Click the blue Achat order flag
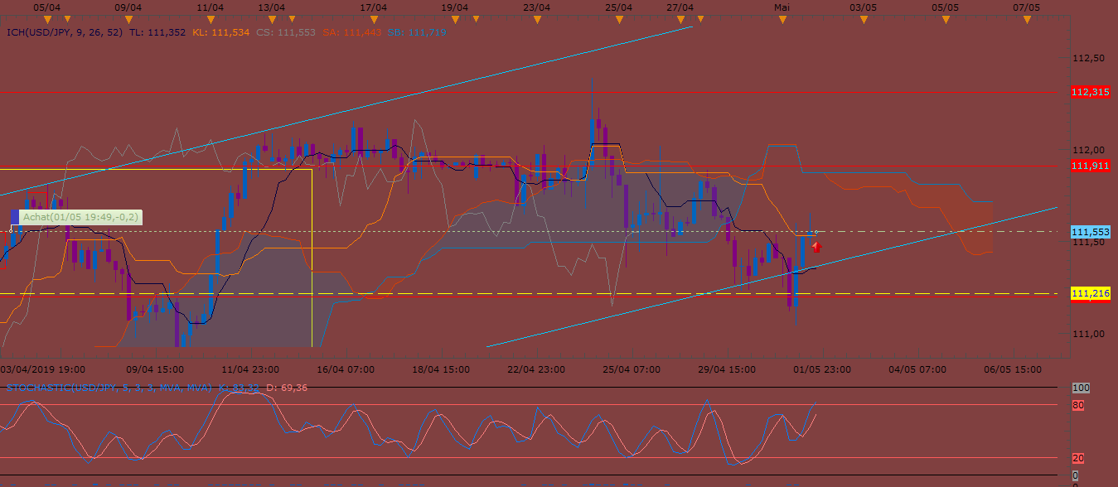The image size is (1118, 487). (14, 217)
